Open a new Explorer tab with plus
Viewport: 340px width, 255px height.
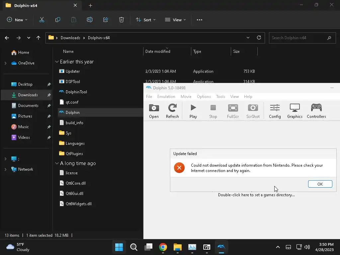click(91, 6)
